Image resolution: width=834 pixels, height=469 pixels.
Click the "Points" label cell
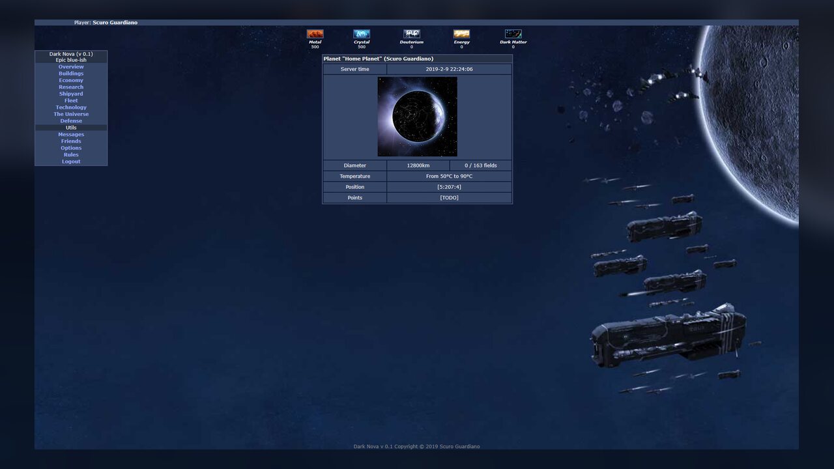click(x=355, y=198)
